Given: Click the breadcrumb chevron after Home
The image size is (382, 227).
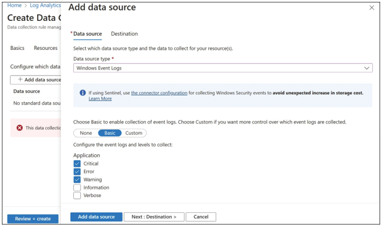Looking at the screenshot, I should point(26,6).
